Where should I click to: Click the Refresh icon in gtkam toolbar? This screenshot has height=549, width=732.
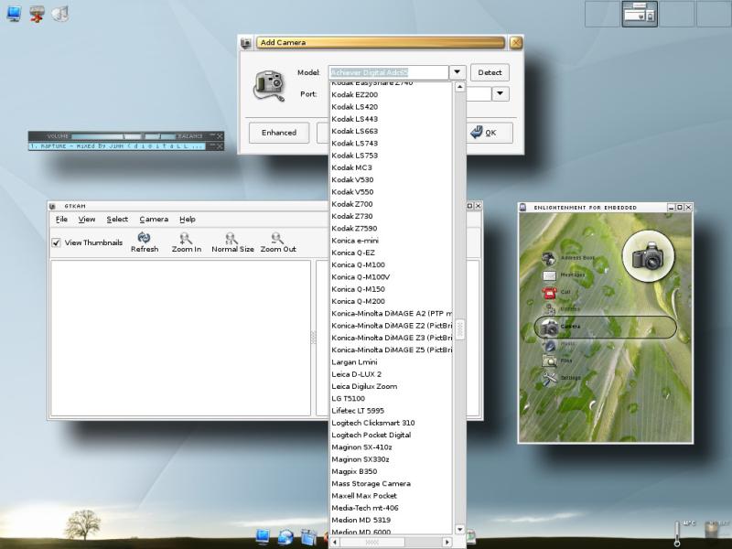click(x=145, y=238)
